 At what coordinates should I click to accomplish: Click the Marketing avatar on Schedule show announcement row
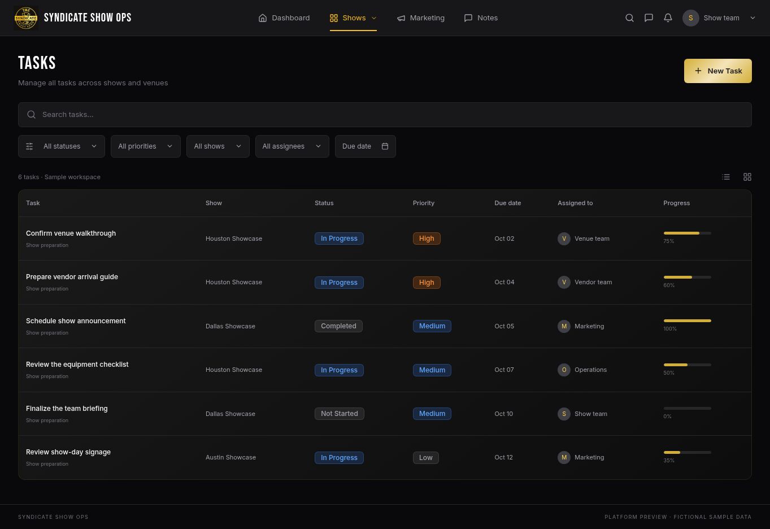point(564,326)
